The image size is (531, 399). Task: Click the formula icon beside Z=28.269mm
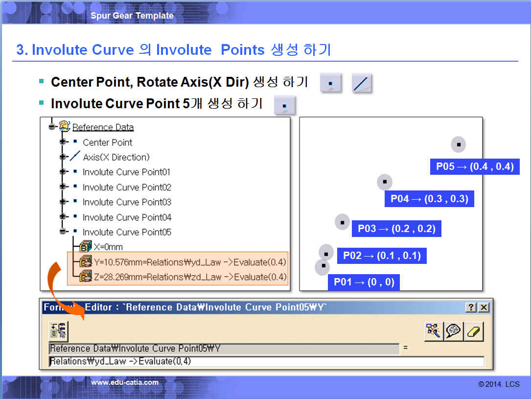(85, 277)
